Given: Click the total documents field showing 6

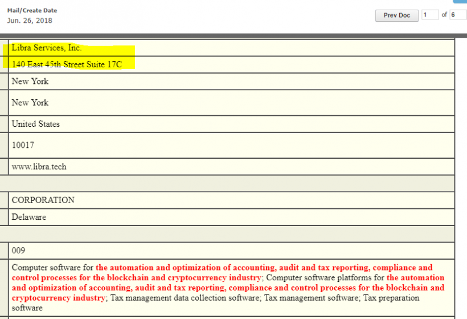Looking at the screenshot, I should (457, 15).
